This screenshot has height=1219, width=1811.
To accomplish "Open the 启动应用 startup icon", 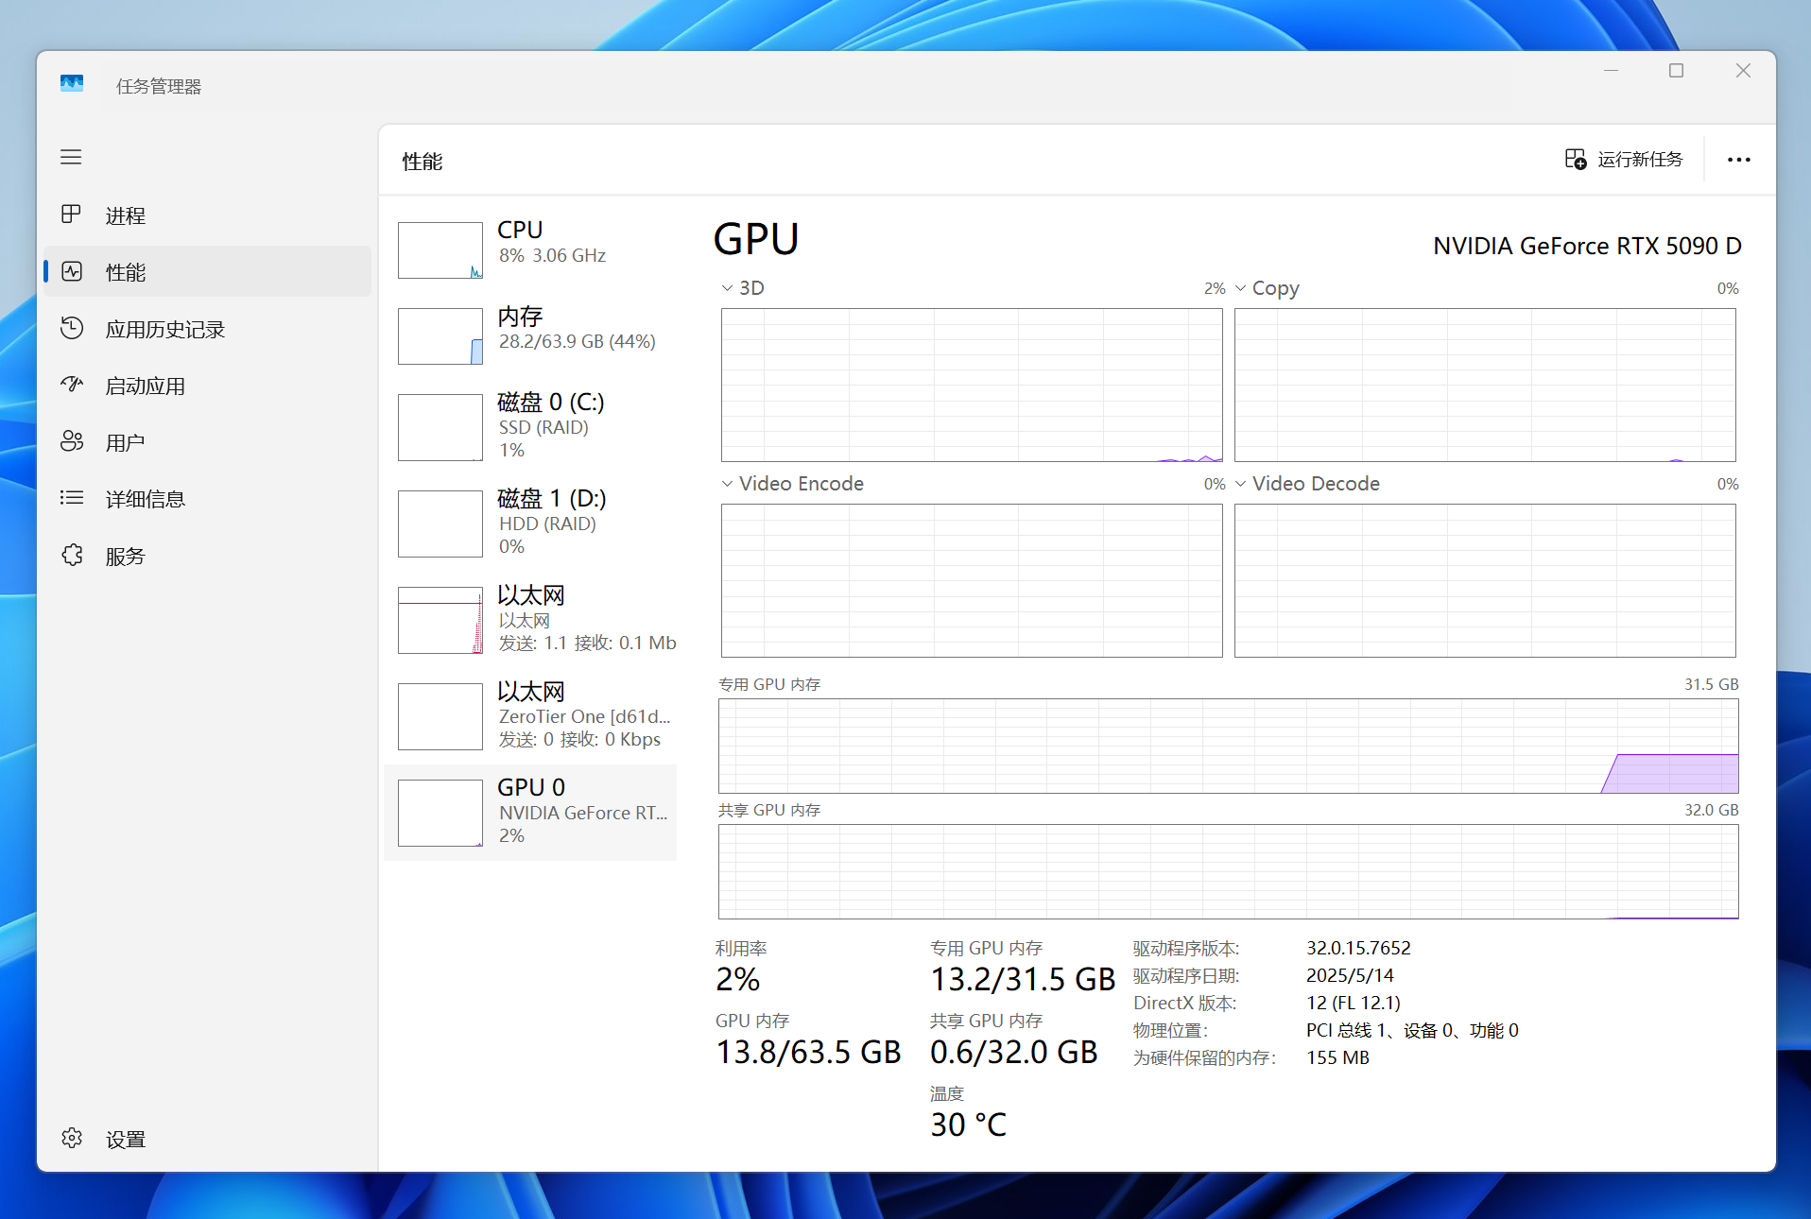I will 72,385.
